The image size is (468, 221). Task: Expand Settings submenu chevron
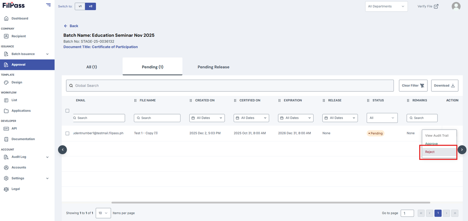click(48, 178)
